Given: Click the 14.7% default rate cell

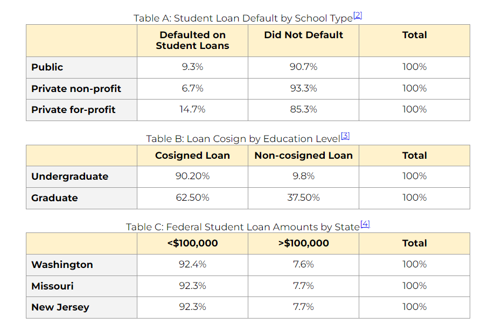Looking at the screenshot, I should tap(192, 110).
